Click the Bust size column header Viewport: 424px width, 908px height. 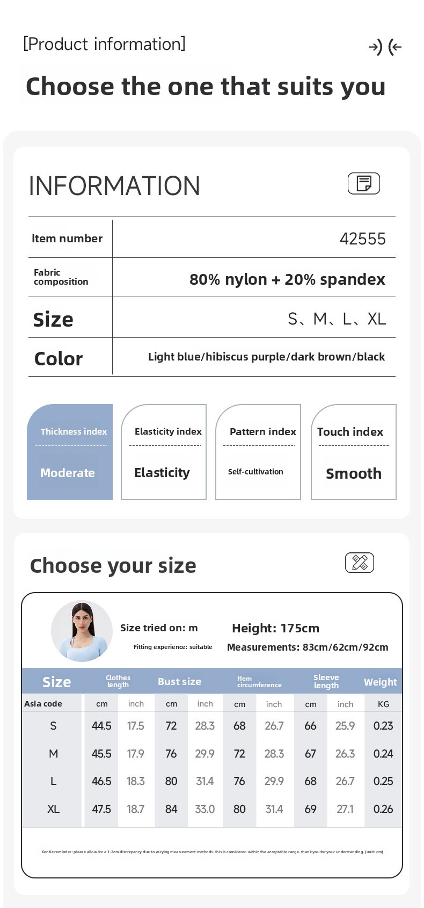(179, 682)
